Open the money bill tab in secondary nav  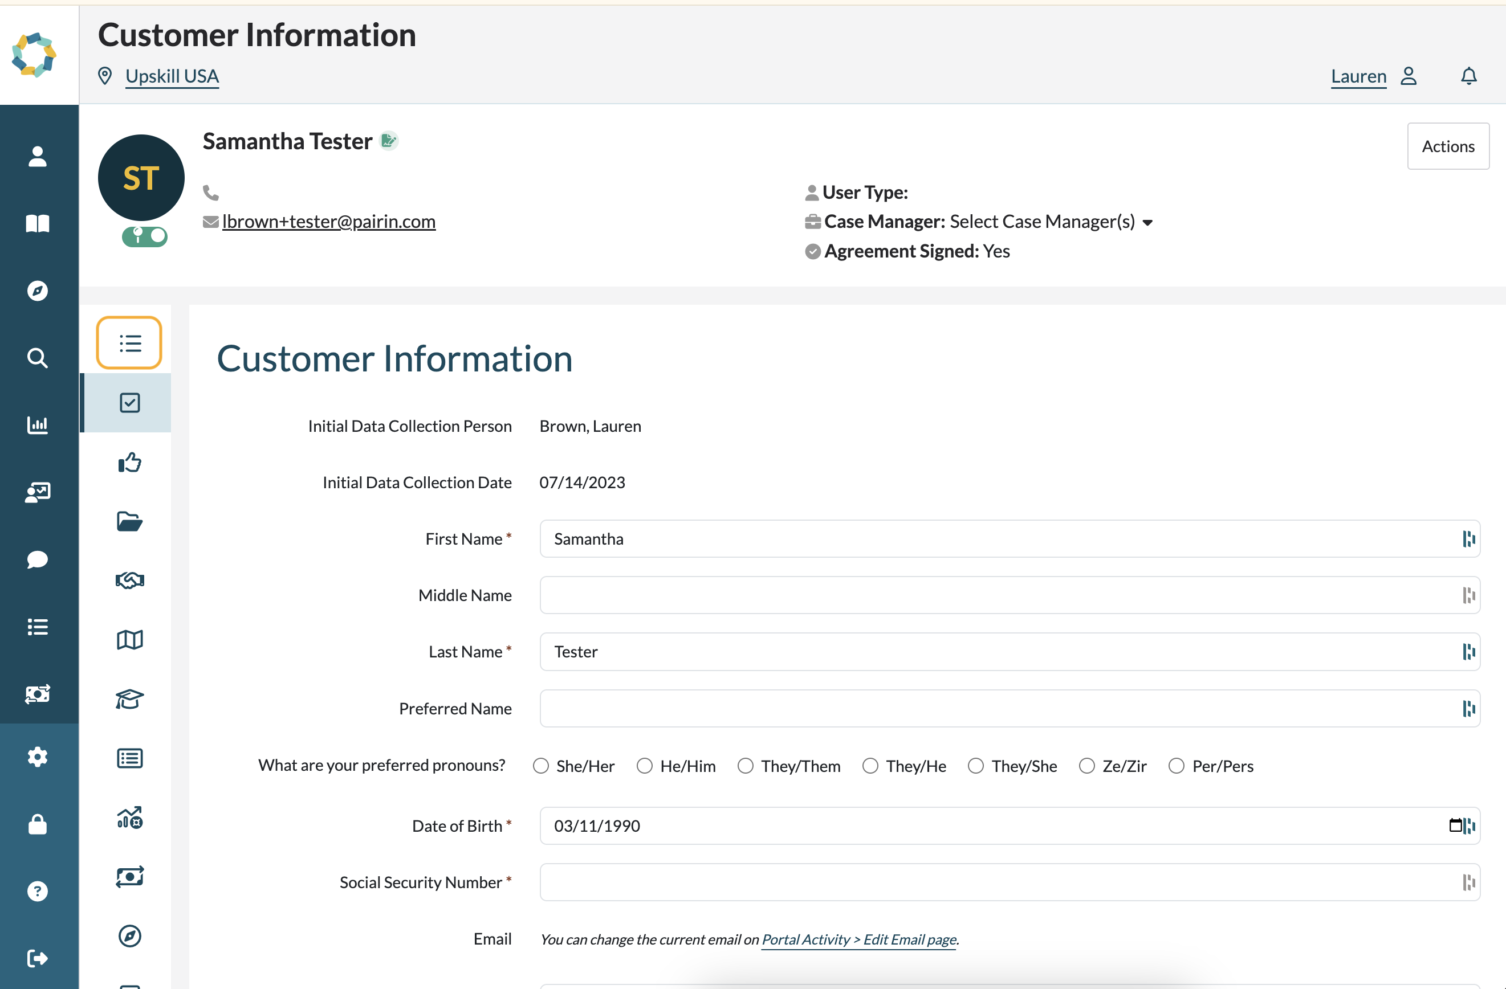click(129, 876)
